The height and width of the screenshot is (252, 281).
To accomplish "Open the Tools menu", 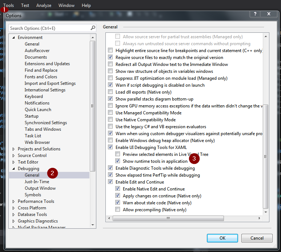I will pyautogui.click(x=8, y=5).
